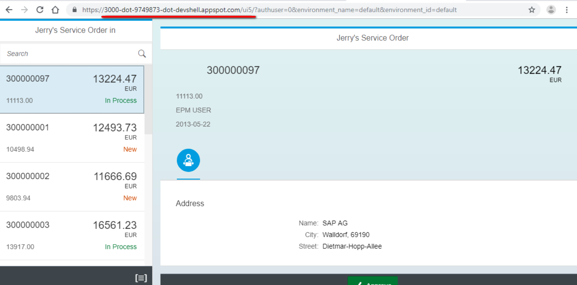Go back with the browser back arrow
577x285 pixels.
[9, 10]
